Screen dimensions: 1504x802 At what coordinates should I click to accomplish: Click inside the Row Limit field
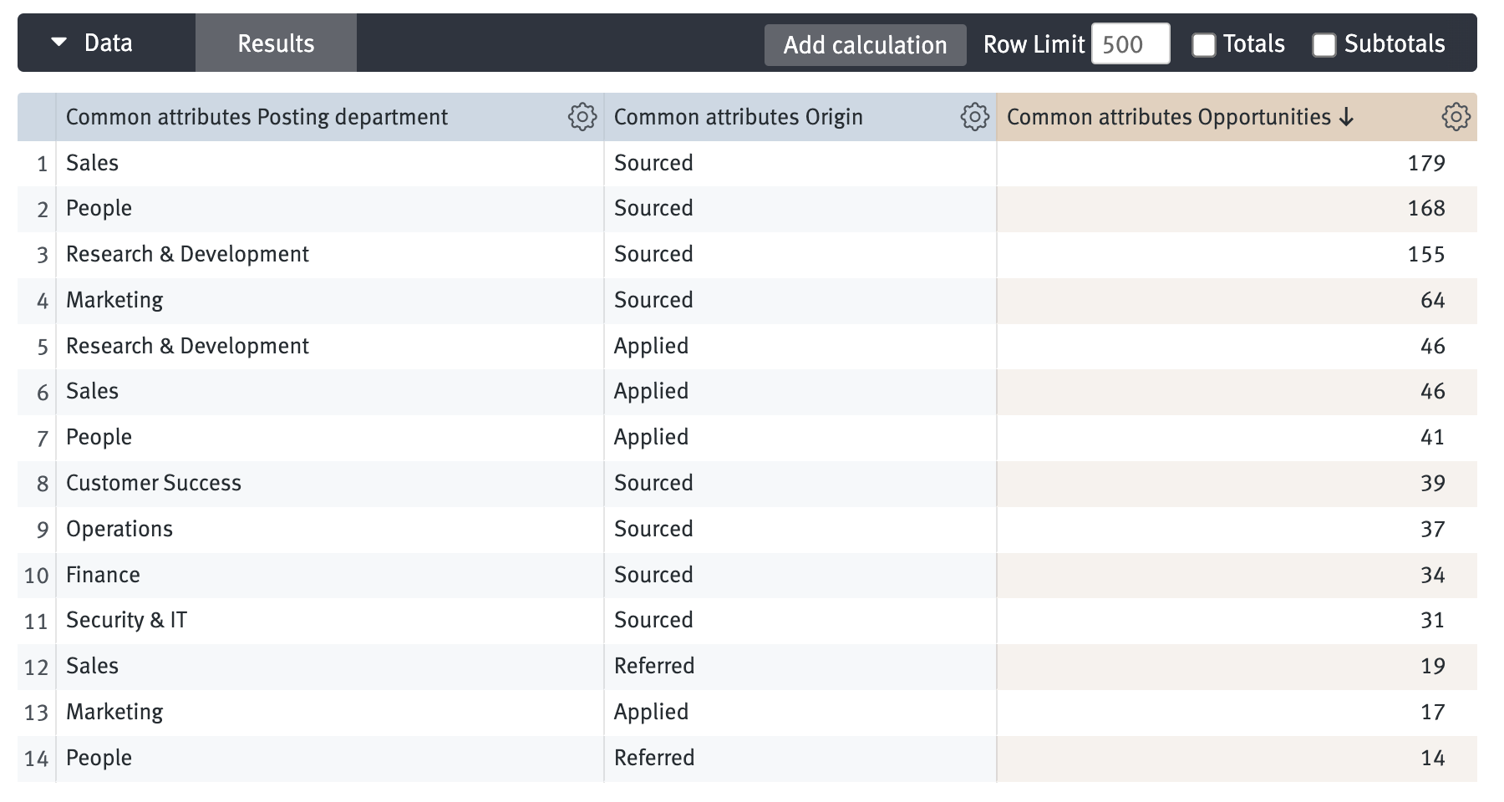point(1130,43)
